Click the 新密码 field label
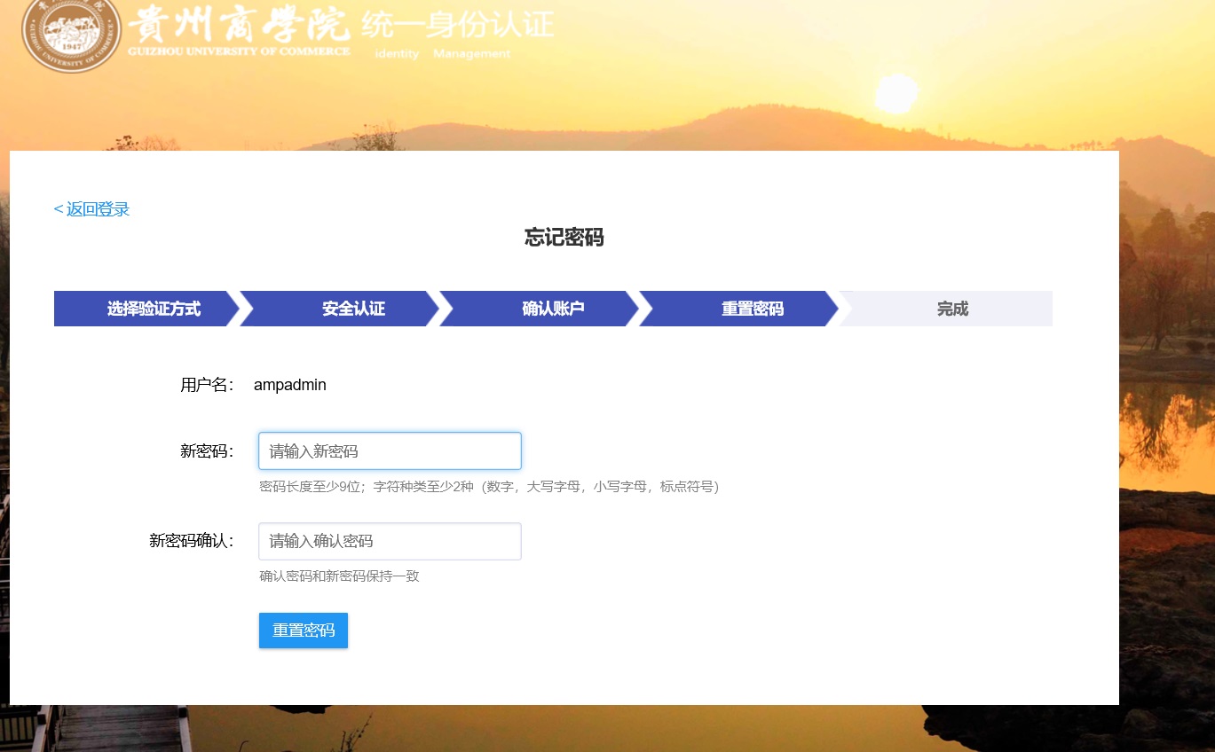The height and width of the screenshot is (752, 1215). tap(207, 451)
